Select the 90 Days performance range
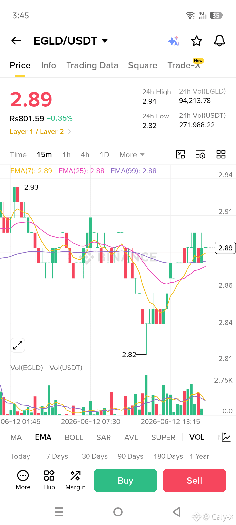Image resolution: width=236 pixels, height=525 pixels. [x=130, y=456]
